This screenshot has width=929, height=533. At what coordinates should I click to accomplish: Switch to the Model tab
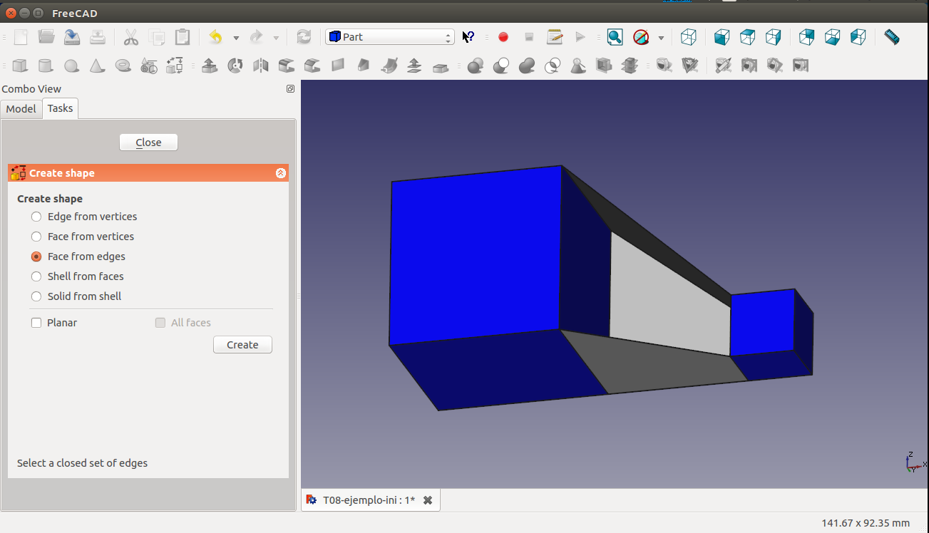coord(21,108)
